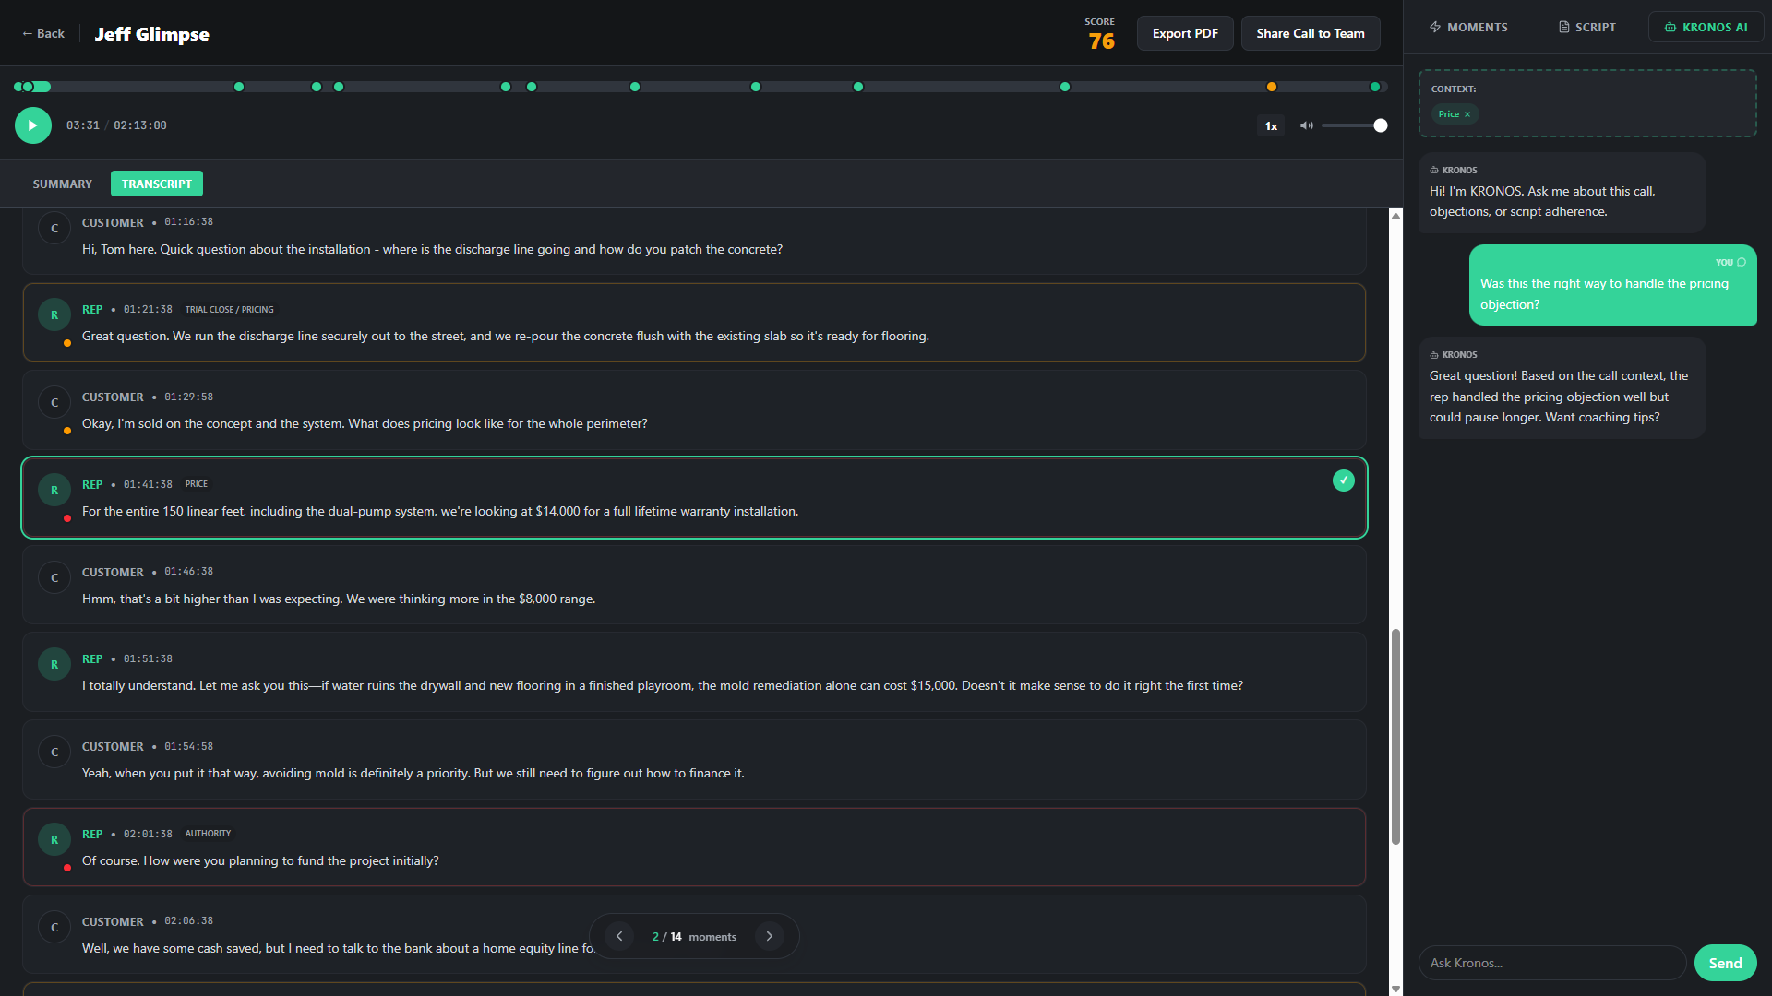Toggle the green checkmark on price message

(1343, 480)
